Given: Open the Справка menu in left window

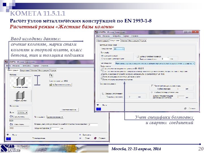Looking at the screenshot, I should tap(45, 66).
